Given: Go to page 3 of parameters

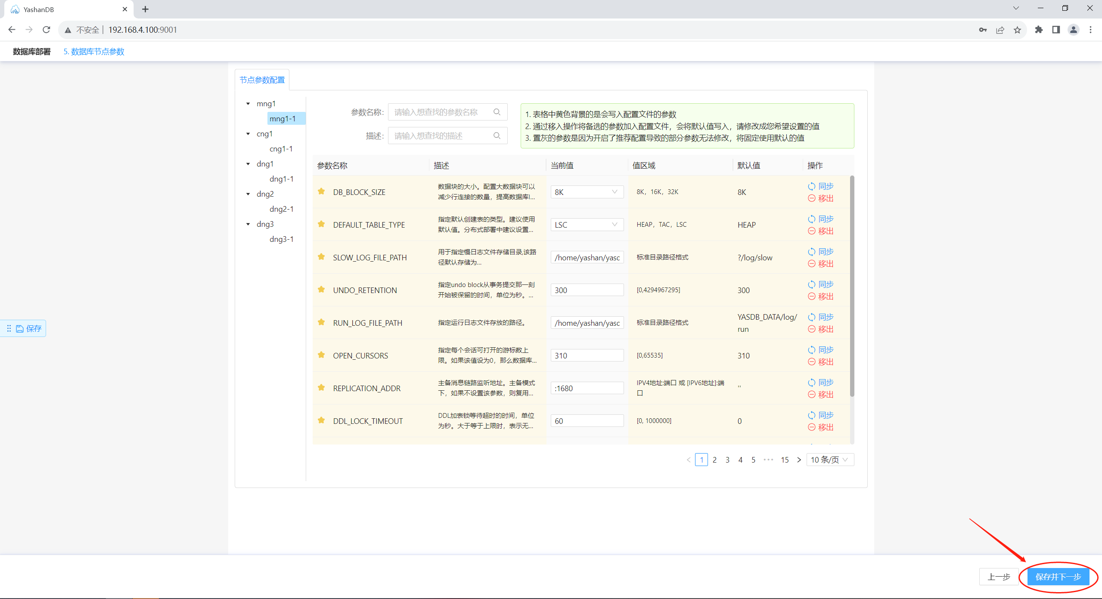Looking at the screenshot, I should [x=727, y=460].
